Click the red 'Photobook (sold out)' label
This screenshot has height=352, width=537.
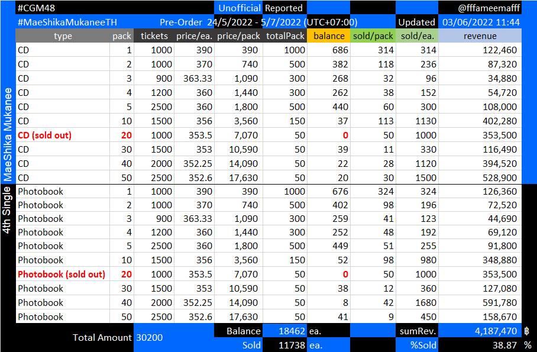click(62, 274)
